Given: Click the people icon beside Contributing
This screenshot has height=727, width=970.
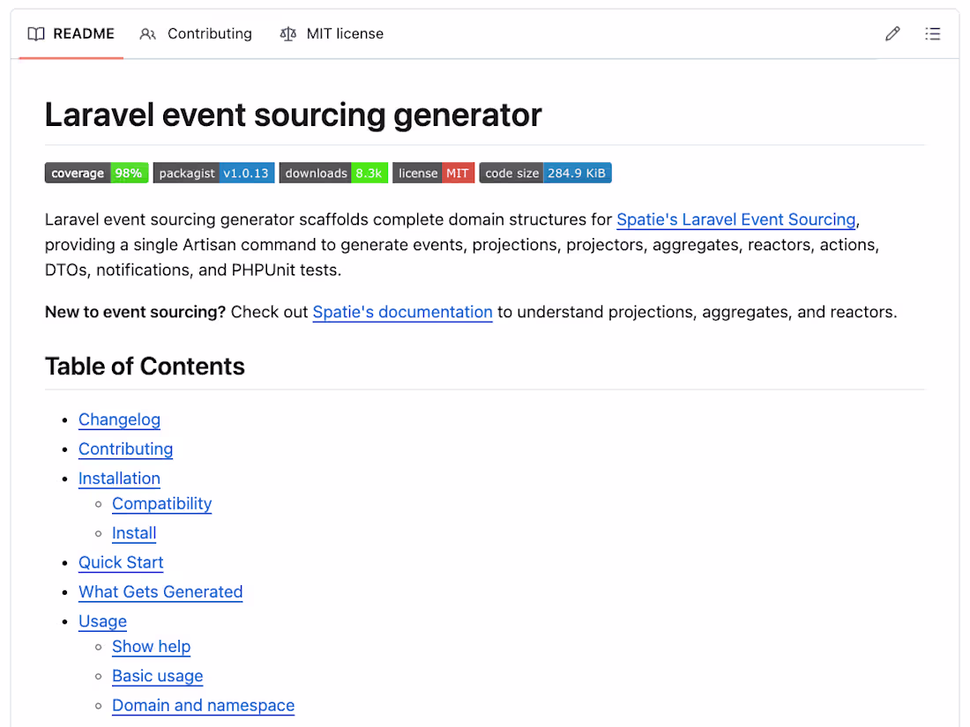Looking at the screenshot, I should point(147,33).
